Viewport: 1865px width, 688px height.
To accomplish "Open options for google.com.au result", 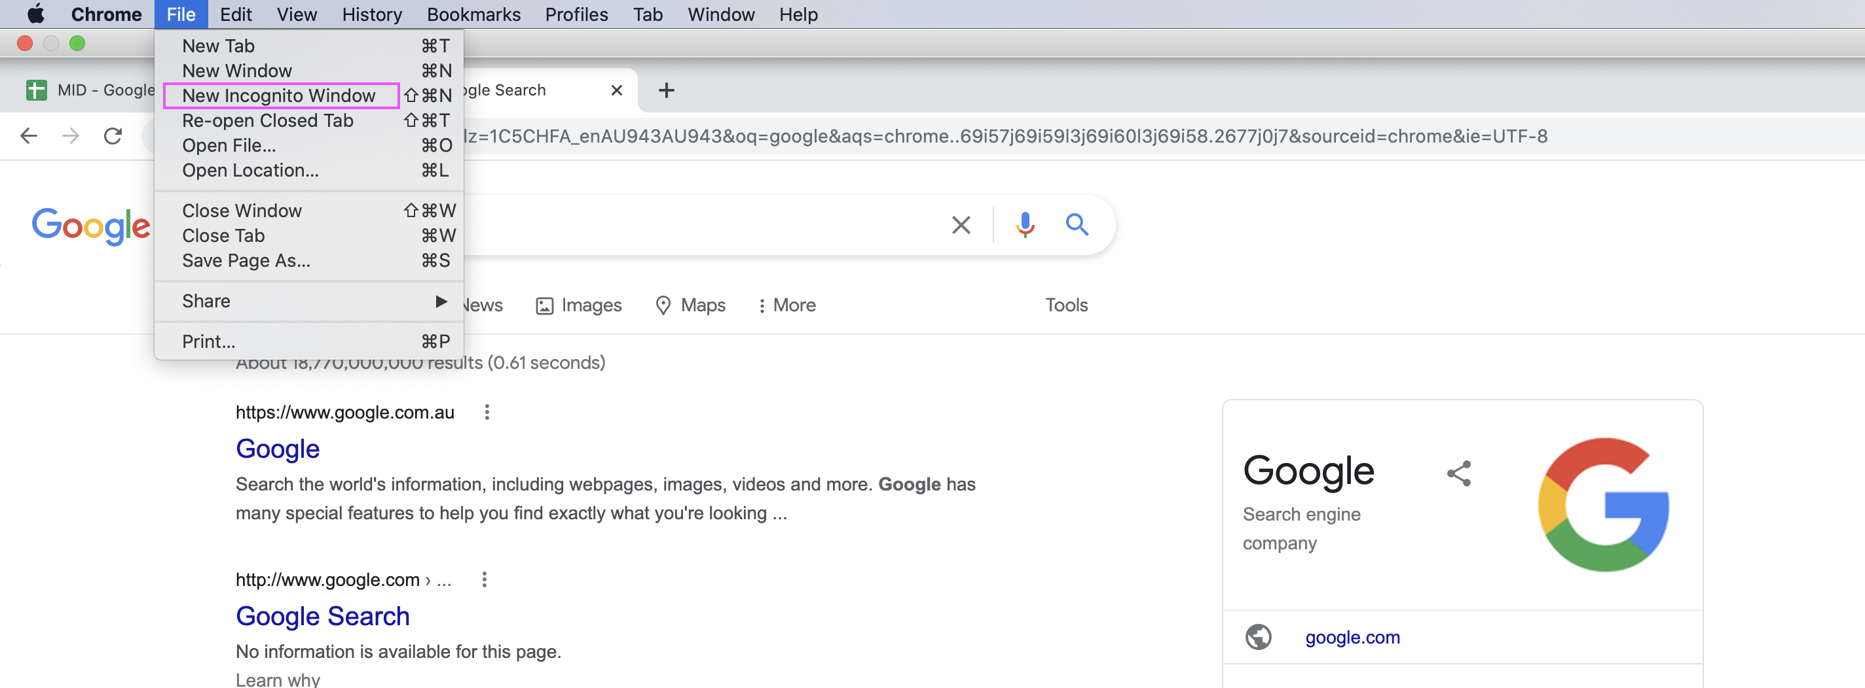I will [487, 412].
